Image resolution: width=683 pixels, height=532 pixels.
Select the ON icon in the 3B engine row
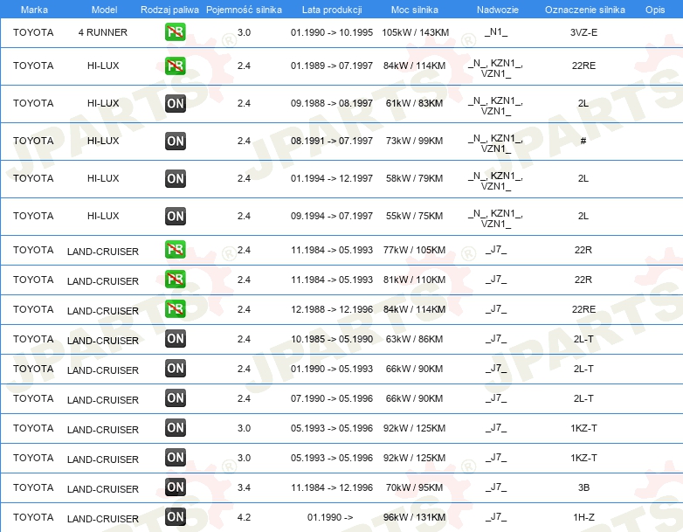coord(175,487)
